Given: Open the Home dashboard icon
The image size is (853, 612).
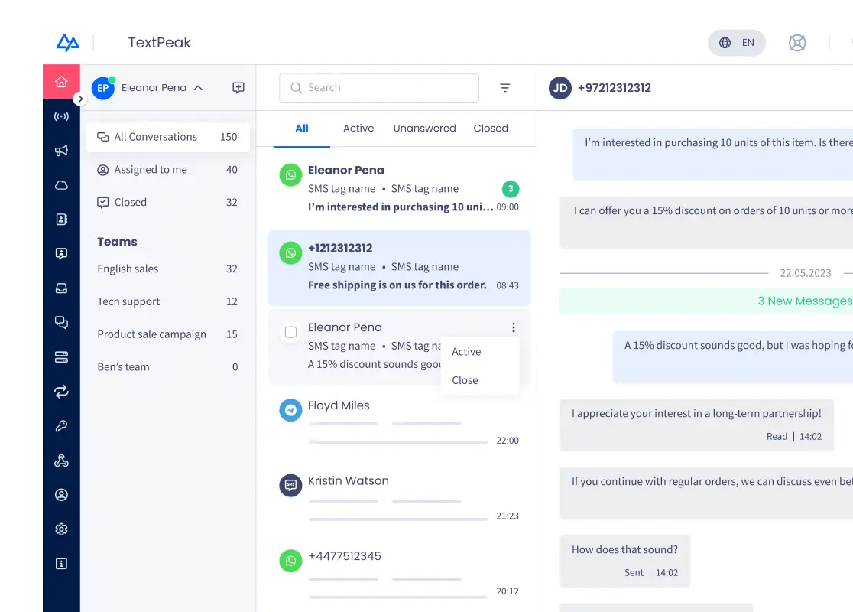Looking at the screenshot, I should pyautogui.click(x=61, y=81).
